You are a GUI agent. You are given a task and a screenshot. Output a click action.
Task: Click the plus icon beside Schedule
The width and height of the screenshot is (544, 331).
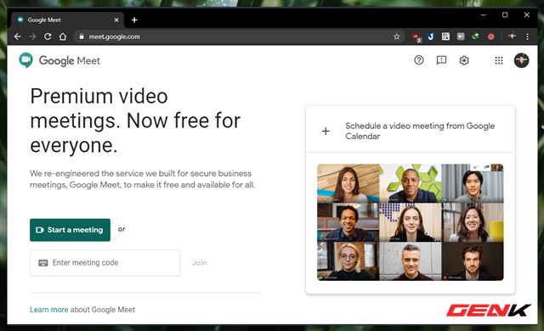326,131
